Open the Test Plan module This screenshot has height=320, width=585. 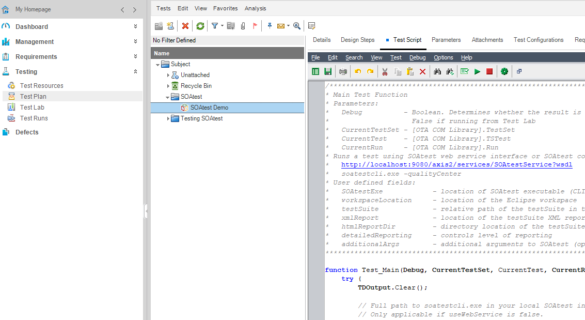pos(33,96)
